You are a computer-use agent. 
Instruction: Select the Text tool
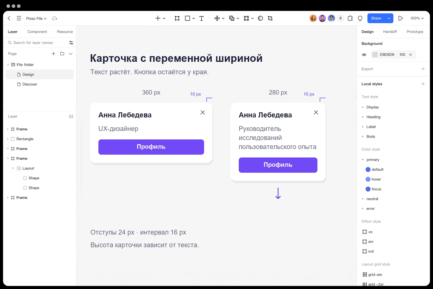coord(202,18)
